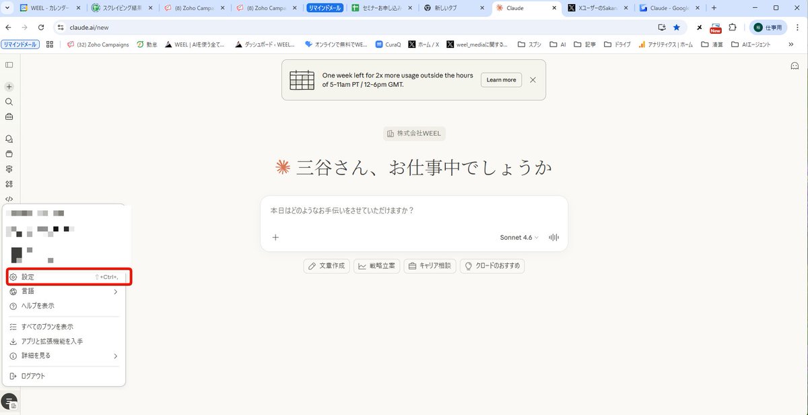
Task: Open the projects box icon in sidebar
Action: coord(9,154)
